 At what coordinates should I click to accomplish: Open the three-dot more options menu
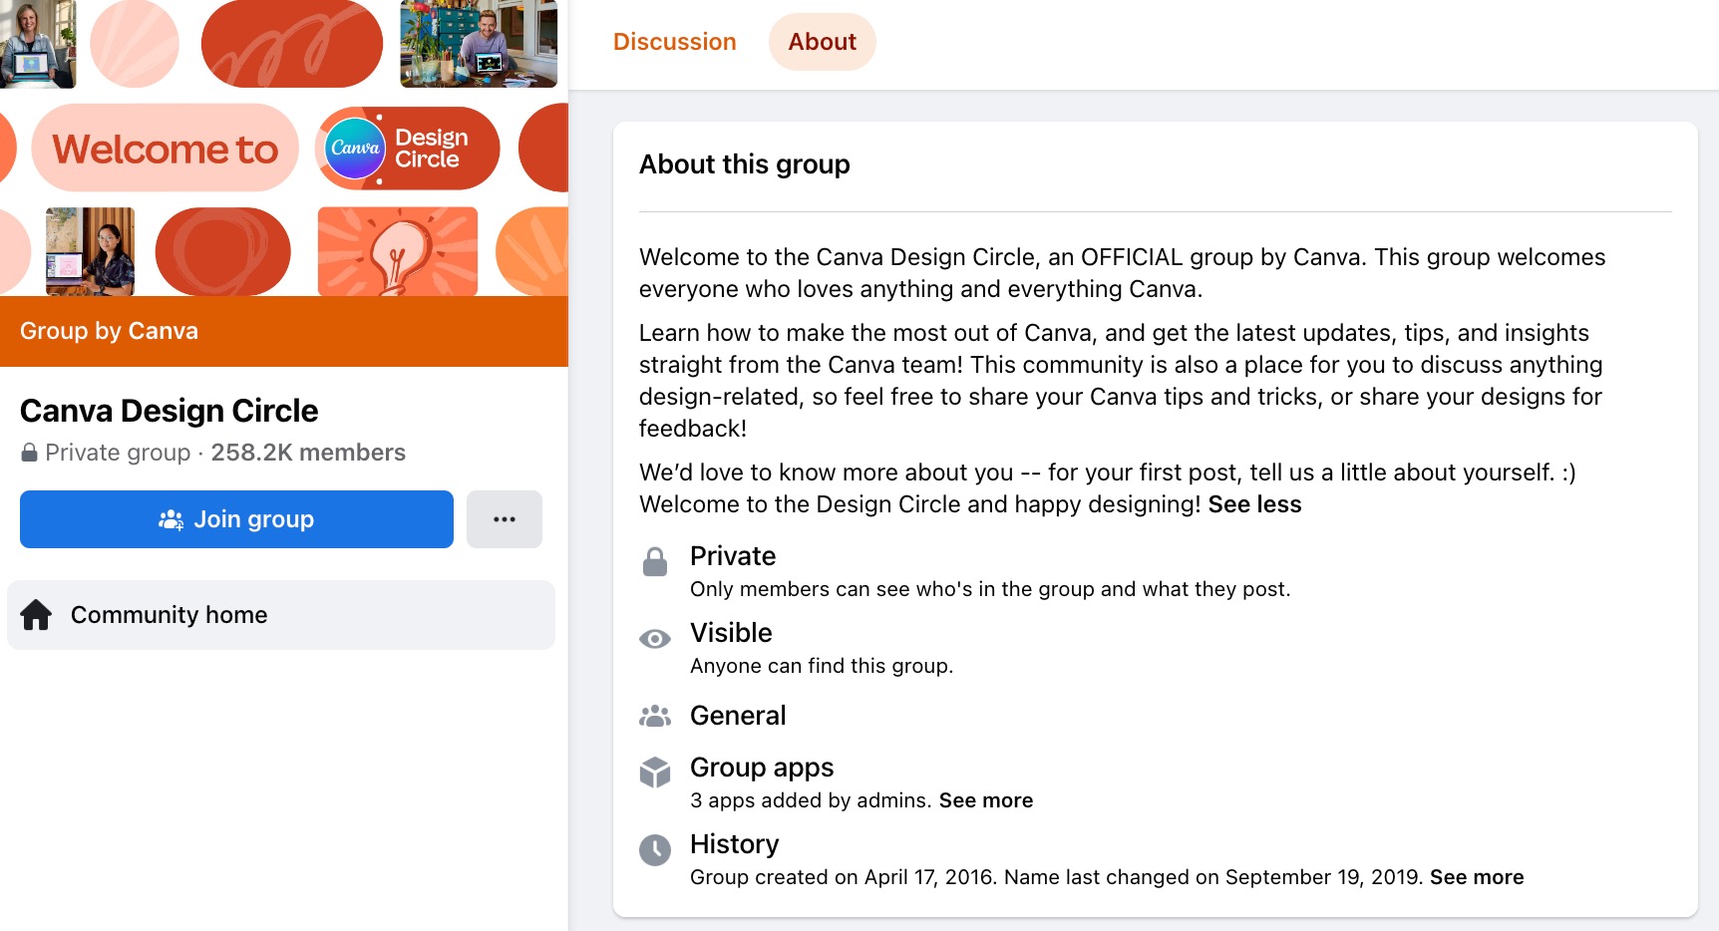click(x=505, y=519)
